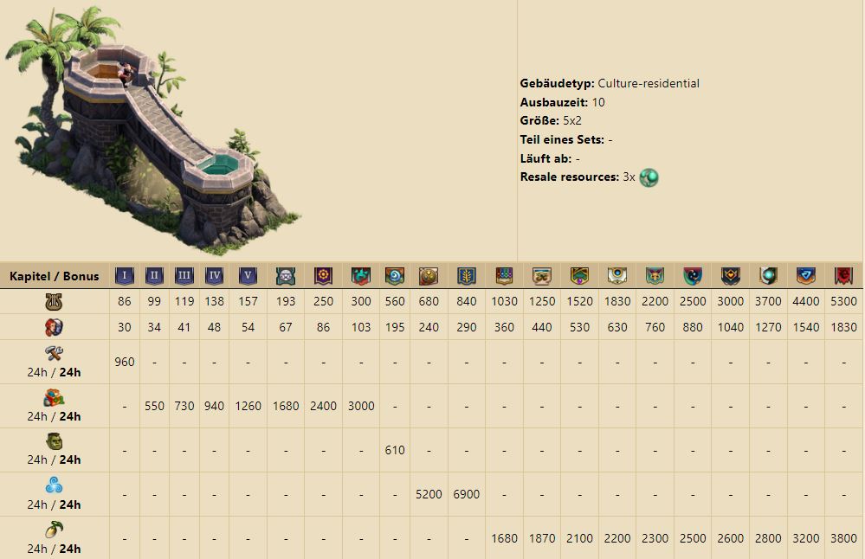Click the 960 supplies value cell
The width and height of the screenshot is (865, 559).
click(x=125, y=362)
